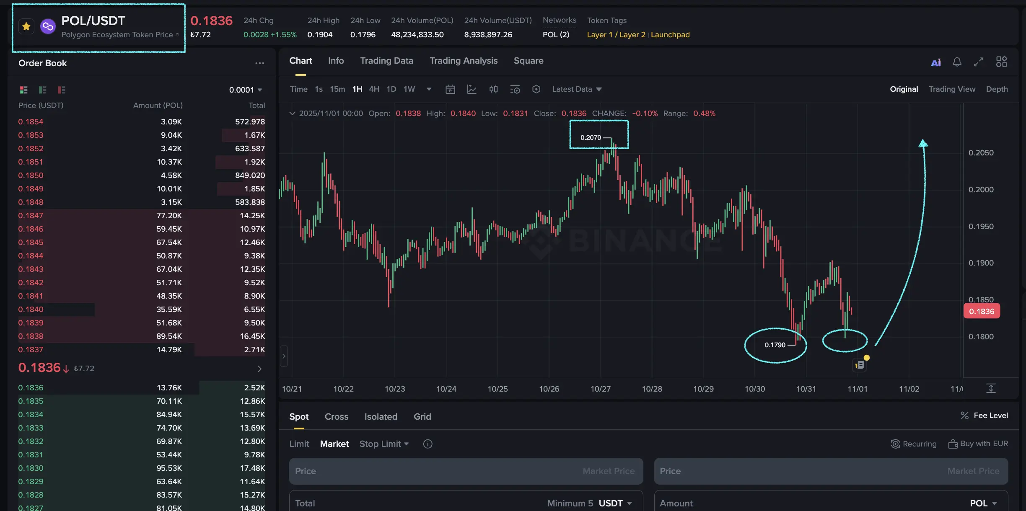
Task: Show buy orders only in order book
Action: (x=42, y=90)
